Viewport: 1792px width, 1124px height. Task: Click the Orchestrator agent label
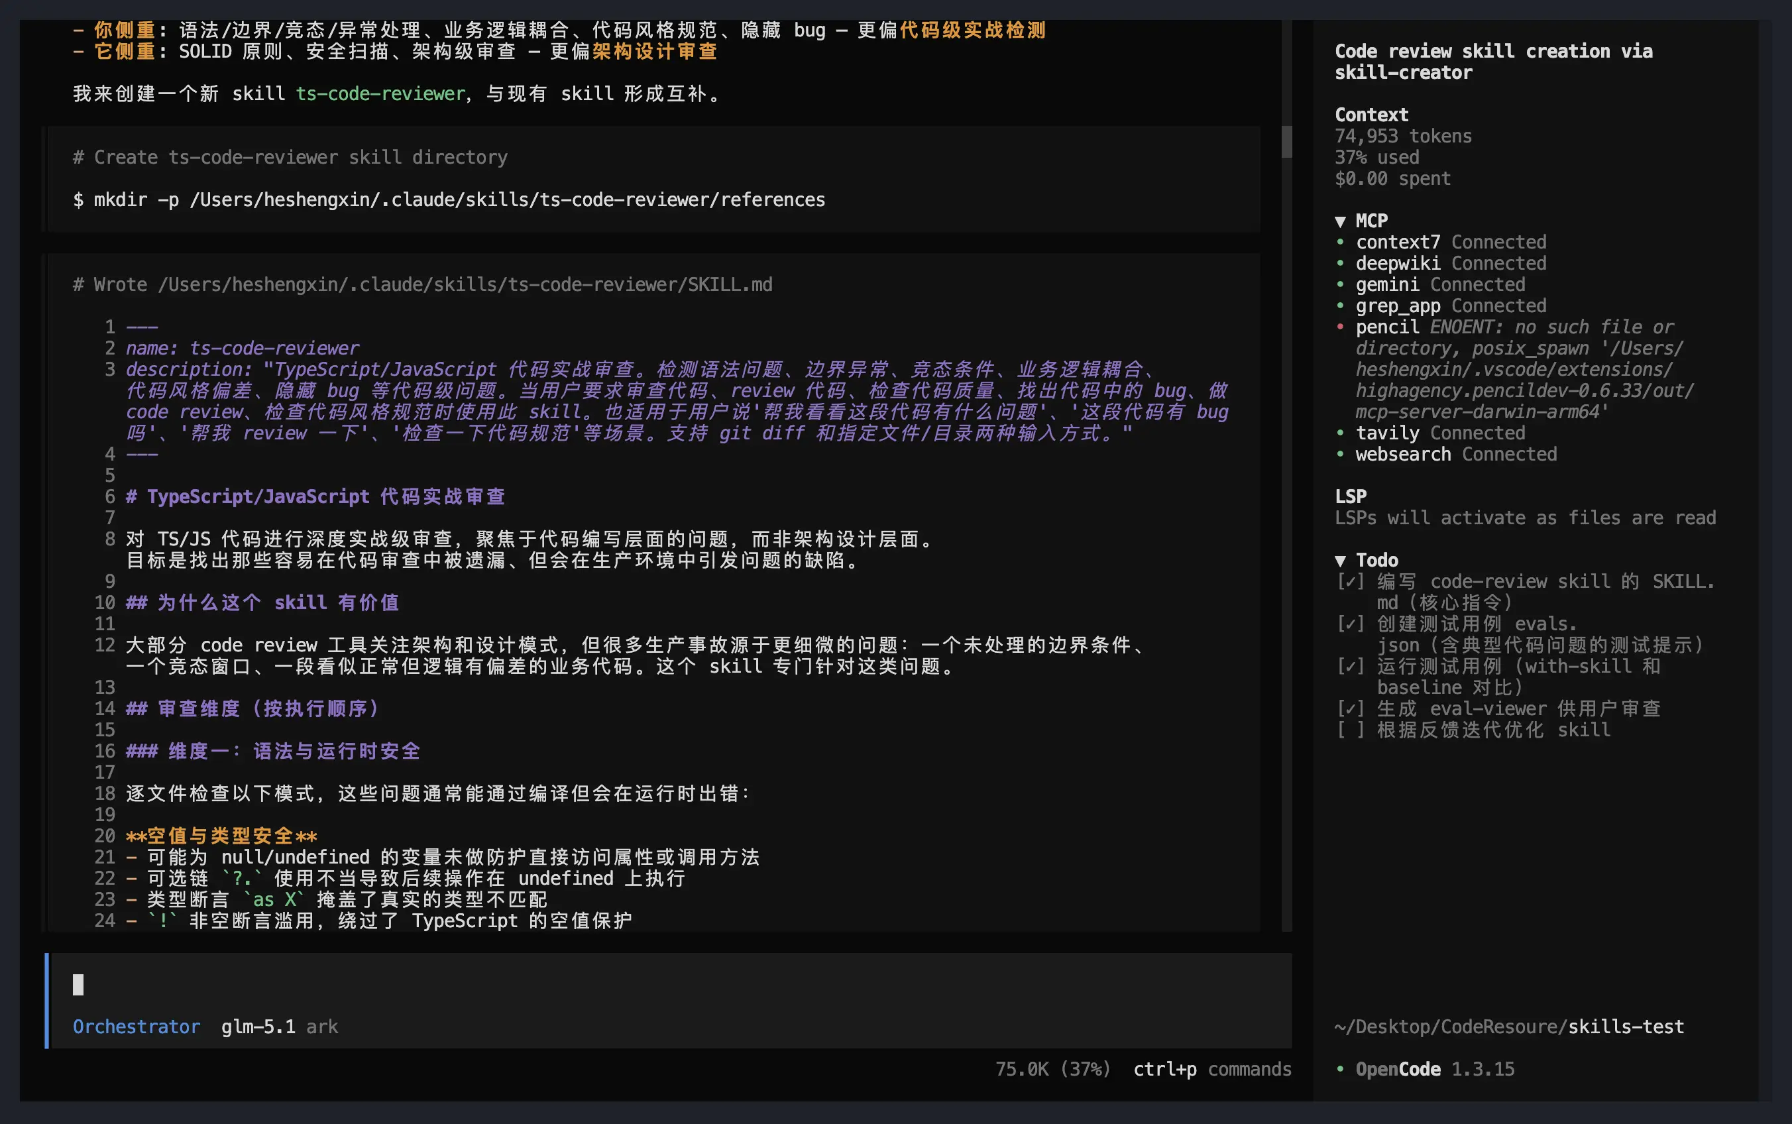(136, 1027)
